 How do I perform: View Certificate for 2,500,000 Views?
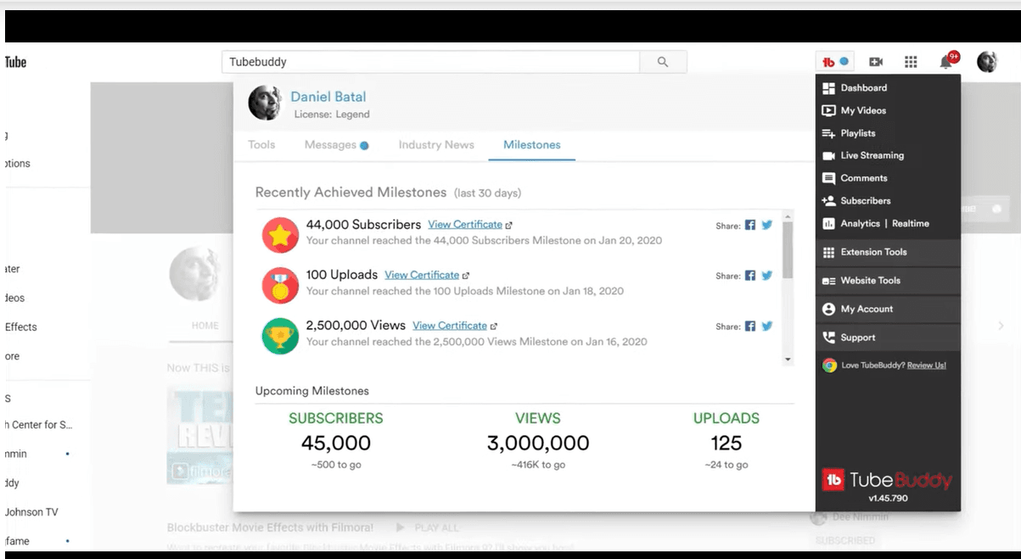pos(450,326)
